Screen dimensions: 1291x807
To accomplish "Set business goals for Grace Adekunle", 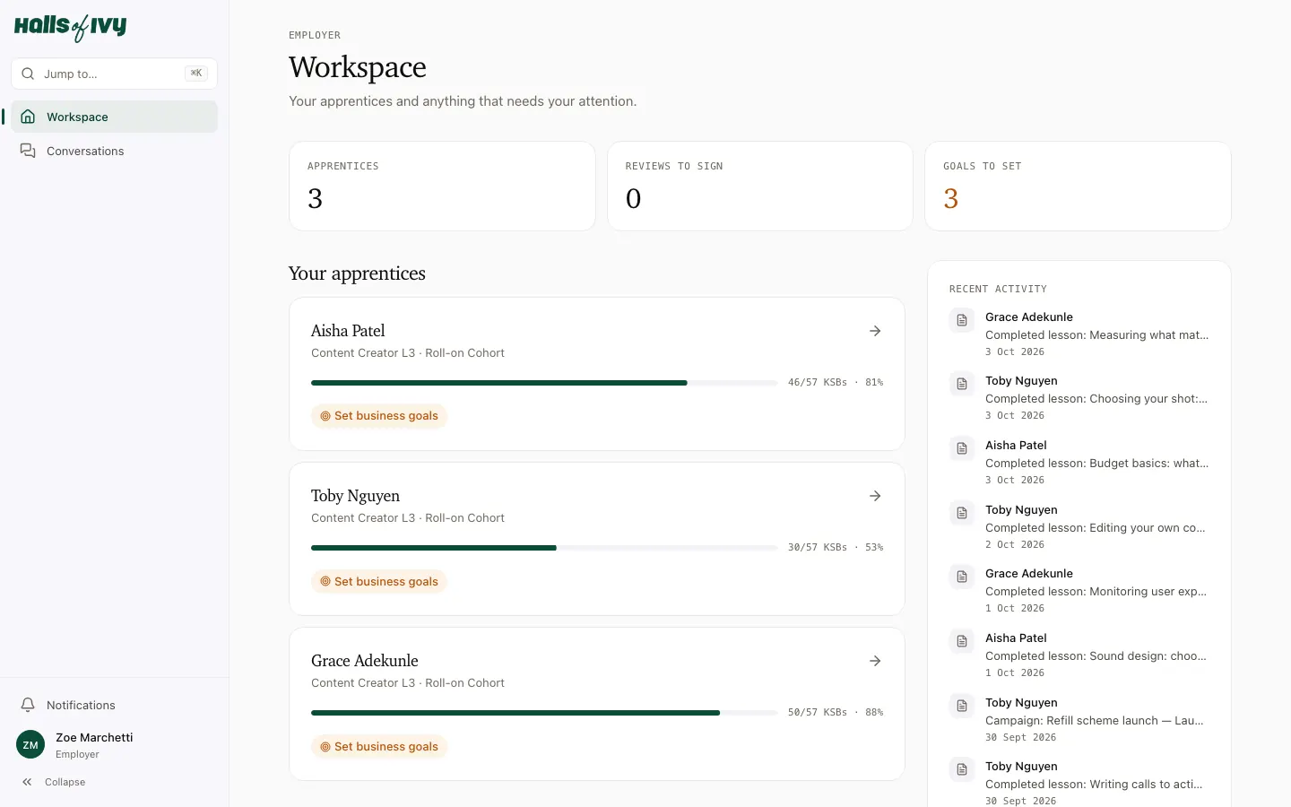I will 379,746.
